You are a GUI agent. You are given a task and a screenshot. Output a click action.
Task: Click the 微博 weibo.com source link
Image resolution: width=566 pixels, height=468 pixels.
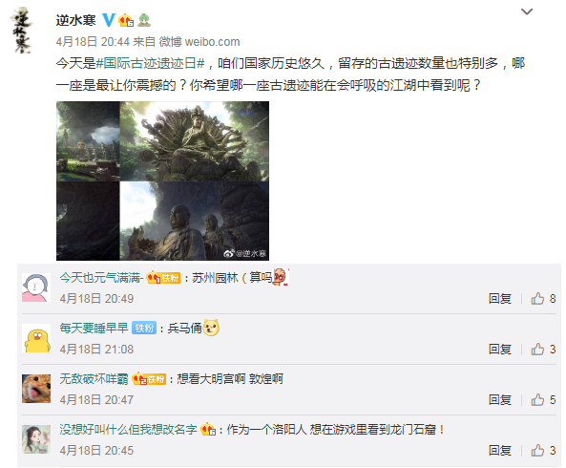point(199,42)
